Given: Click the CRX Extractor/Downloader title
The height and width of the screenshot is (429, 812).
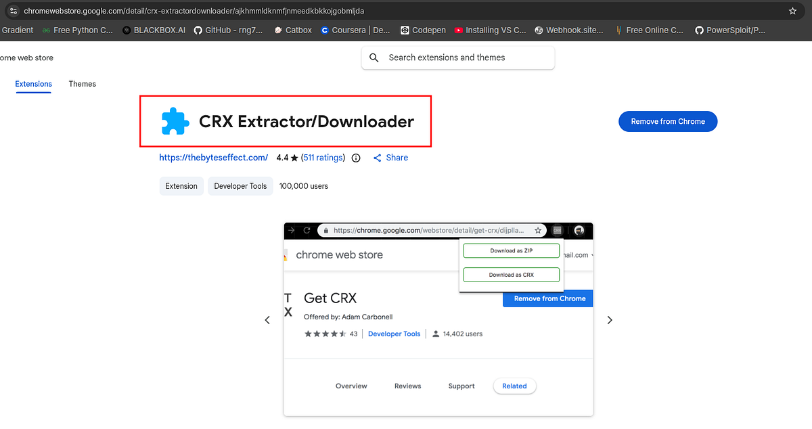Looking at the screenshot, I should (x=307, y=122).
